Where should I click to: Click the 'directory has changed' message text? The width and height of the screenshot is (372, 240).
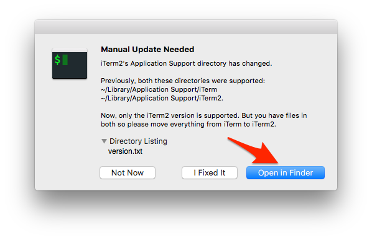(x=186, y=63)
